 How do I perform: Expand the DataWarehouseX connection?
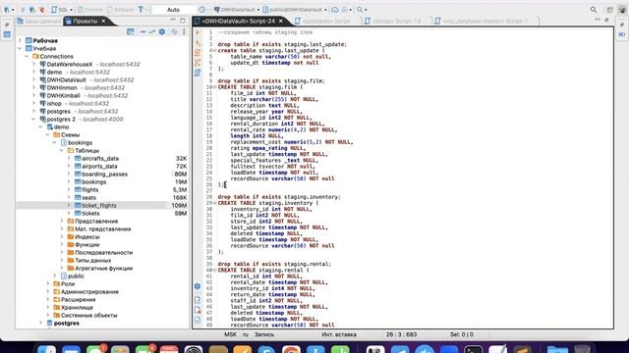34,64
